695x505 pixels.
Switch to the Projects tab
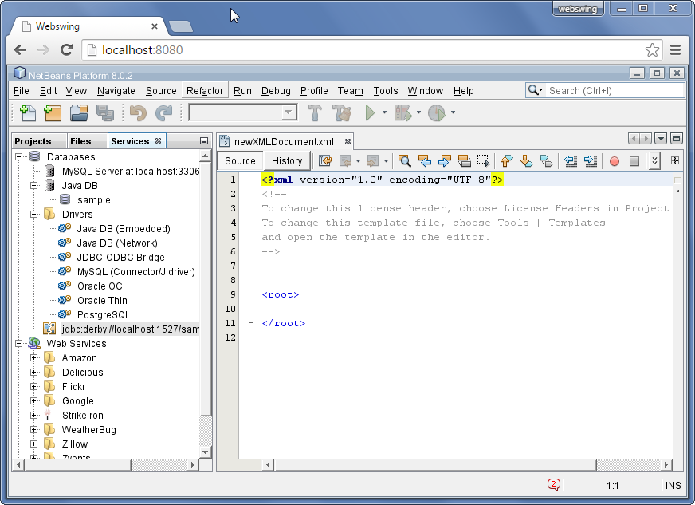click(33, 141)
